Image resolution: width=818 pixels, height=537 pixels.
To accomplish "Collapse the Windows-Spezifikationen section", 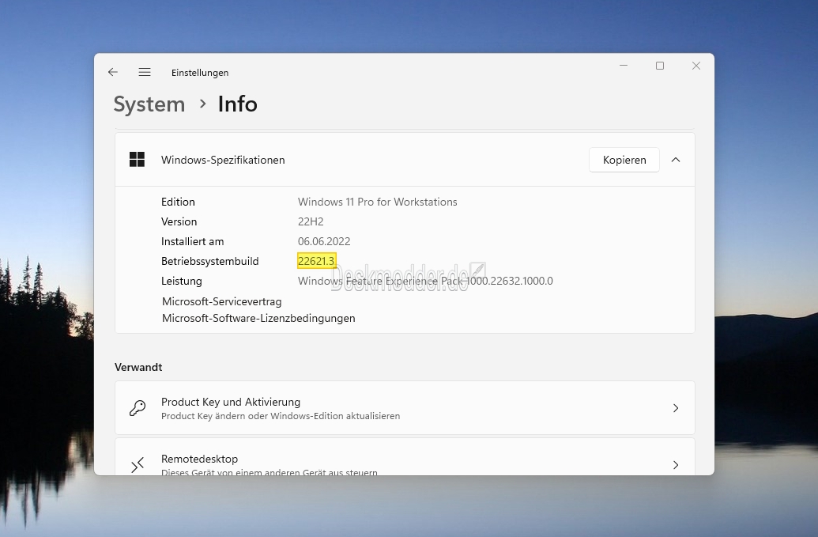I will pyautogui.click(x=676, y=160).
